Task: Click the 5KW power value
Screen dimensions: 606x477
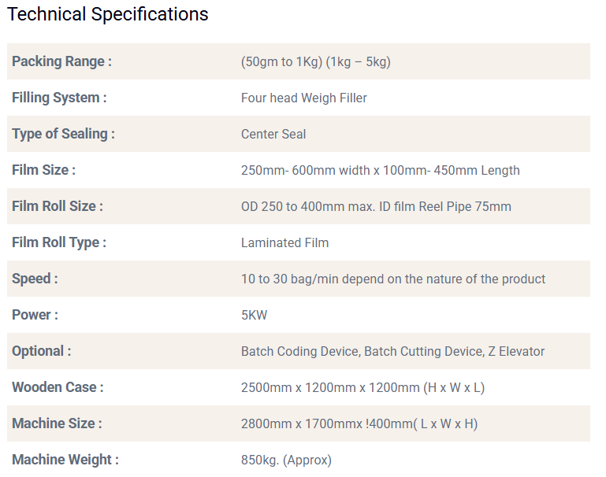Action: (254, 315)
